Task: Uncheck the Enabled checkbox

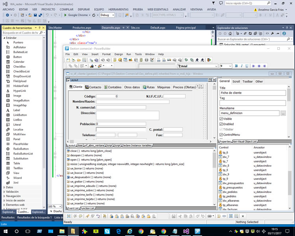Action: pos(221,124)
